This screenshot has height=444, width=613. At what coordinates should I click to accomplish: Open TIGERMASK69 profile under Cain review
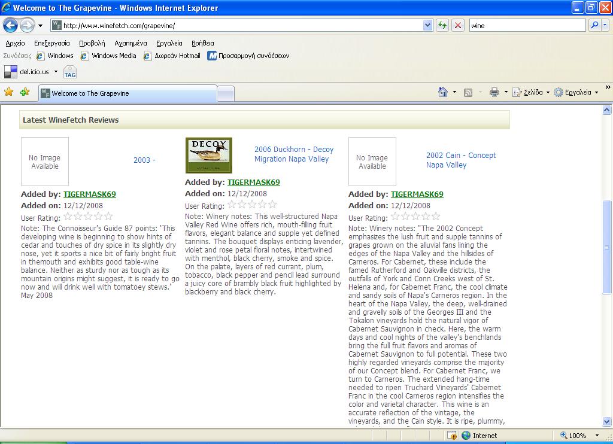(417, 194)
